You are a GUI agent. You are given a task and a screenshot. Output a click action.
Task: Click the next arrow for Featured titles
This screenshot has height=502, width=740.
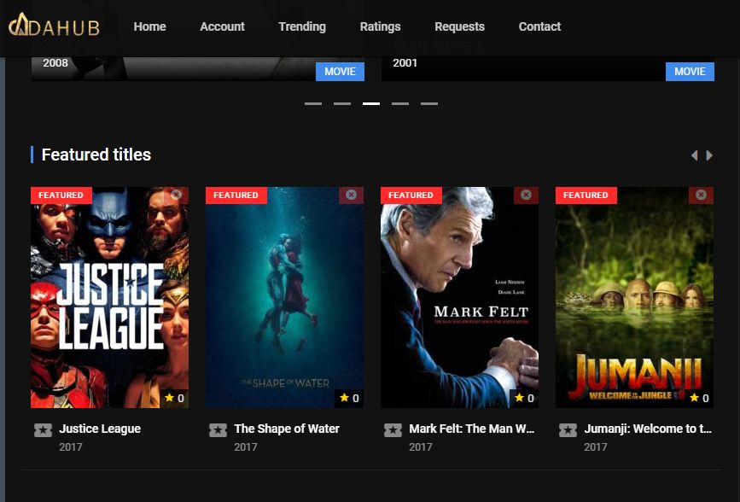709,155
